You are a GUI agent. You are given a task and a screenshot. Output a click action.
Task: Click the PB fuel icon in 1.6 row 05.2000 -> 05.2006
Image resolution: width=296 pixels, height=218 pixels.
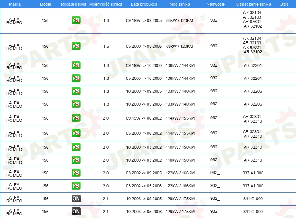(76, 46)
